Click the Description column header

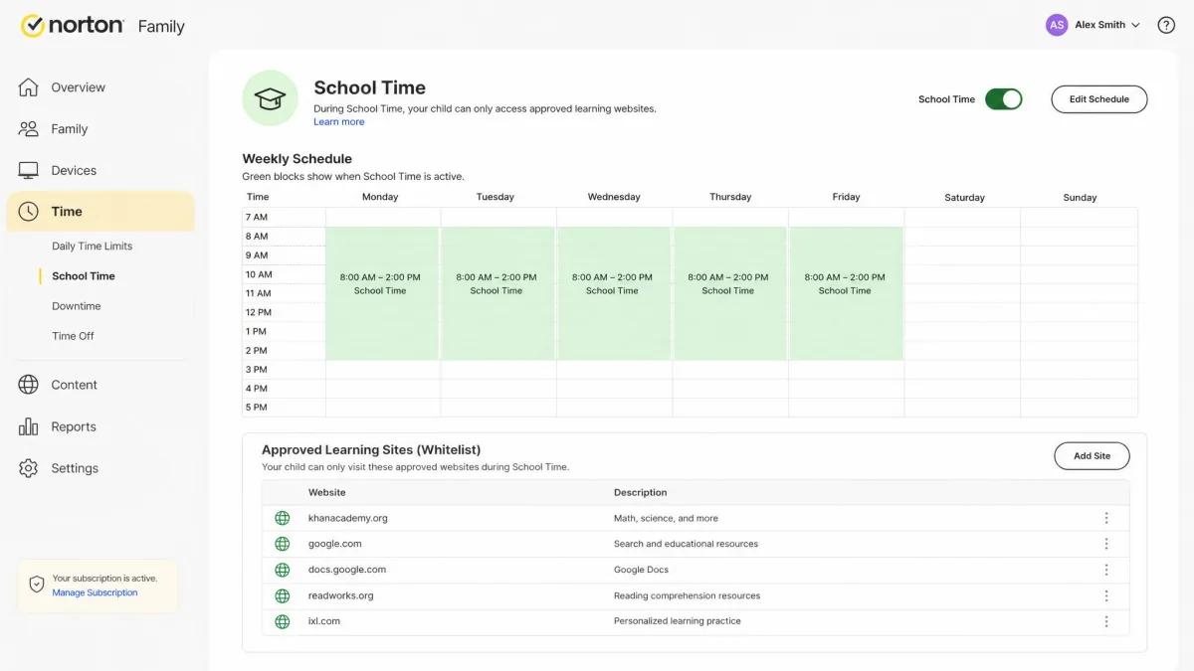pyautogui.click(x=641, y=492)
